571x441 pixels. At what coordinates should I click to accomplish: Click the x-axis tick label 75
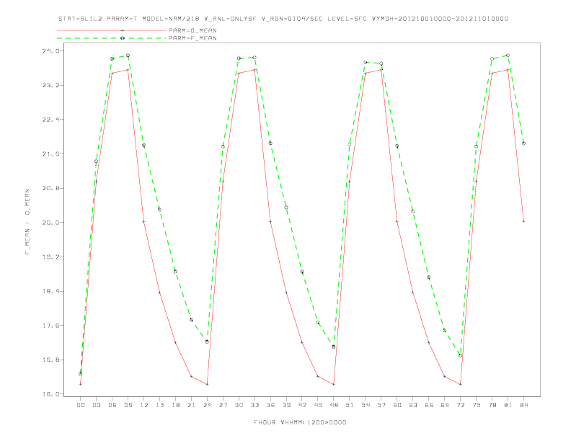pos(477,405)
